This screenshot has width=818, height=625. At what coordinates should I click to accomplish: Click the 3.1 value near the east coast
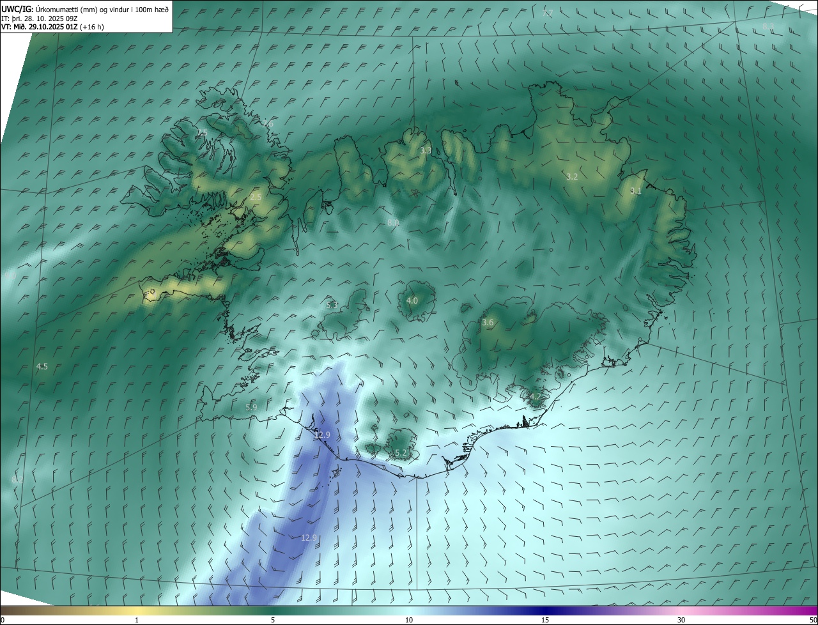click(x=636, y=191)
